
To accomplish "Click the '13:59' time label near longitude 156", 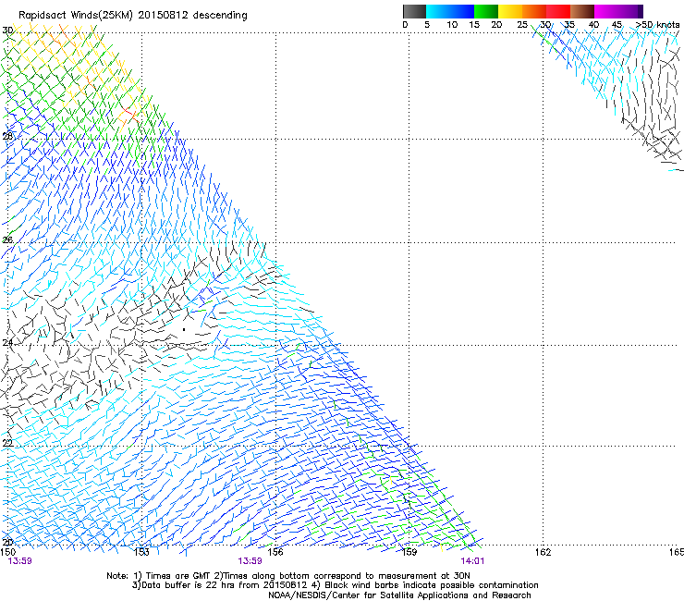I will [x=250, y=561].
